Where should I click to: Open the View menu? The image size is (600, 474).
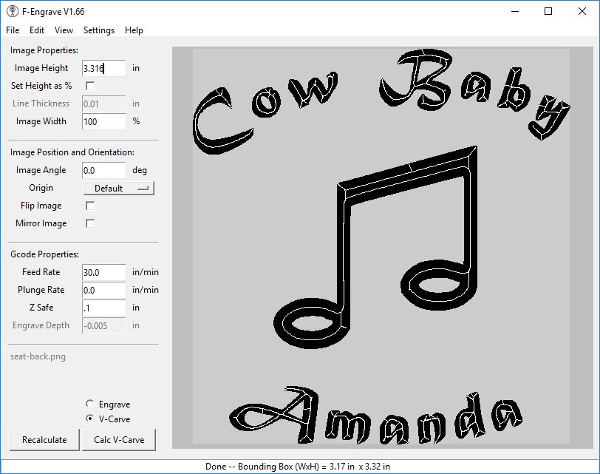[x=64, y=30]
